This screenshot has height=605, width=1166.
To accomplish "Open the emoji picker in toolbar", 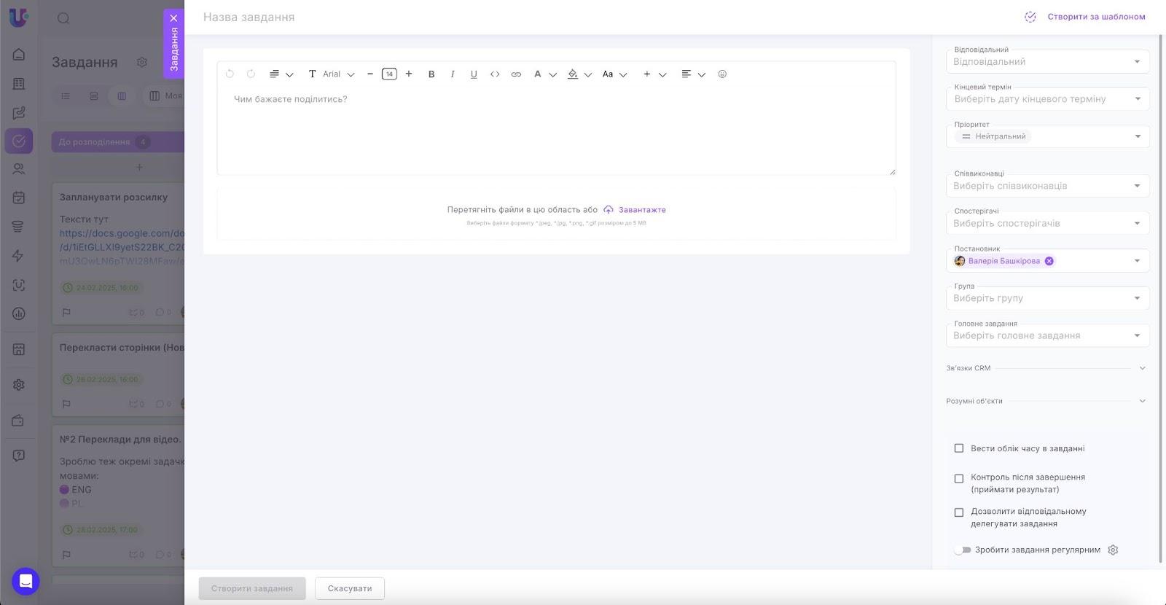I will coord(722,74).
